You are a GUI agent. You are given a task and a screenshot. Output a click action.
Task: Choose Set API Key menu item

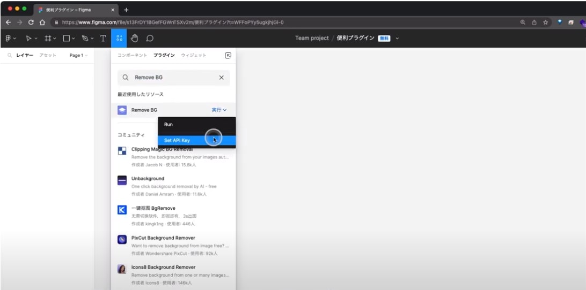point(197,141)
